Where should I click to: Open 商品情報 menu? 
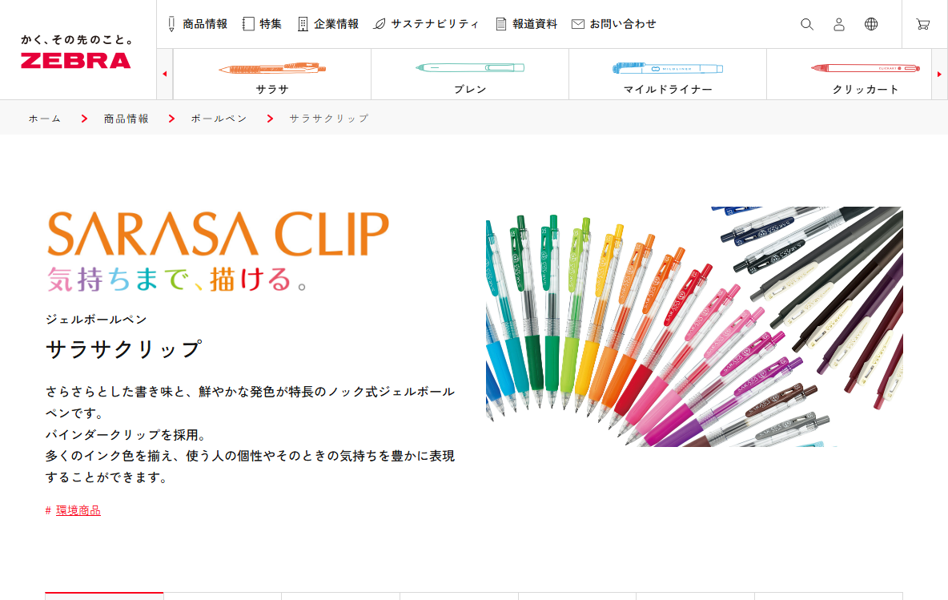[x=205, y=24]
